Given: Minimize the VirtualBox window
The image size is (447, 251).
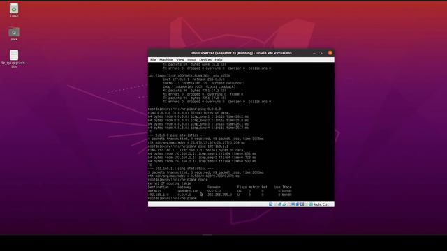Looking at the screenshot, I should click(x=314, y=53).
